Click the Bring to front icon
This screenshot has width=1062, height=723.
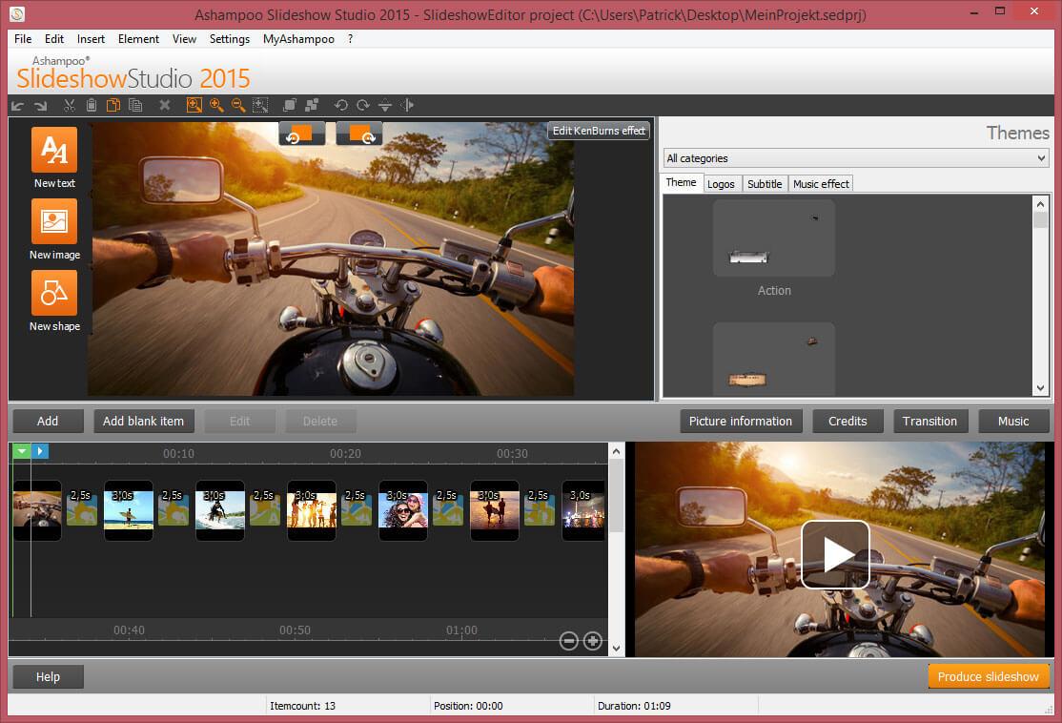point(289,105)
